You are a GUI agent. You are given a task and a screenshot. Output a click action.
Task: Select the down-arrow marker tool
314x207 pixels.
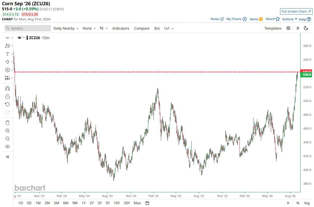[8, 62]
